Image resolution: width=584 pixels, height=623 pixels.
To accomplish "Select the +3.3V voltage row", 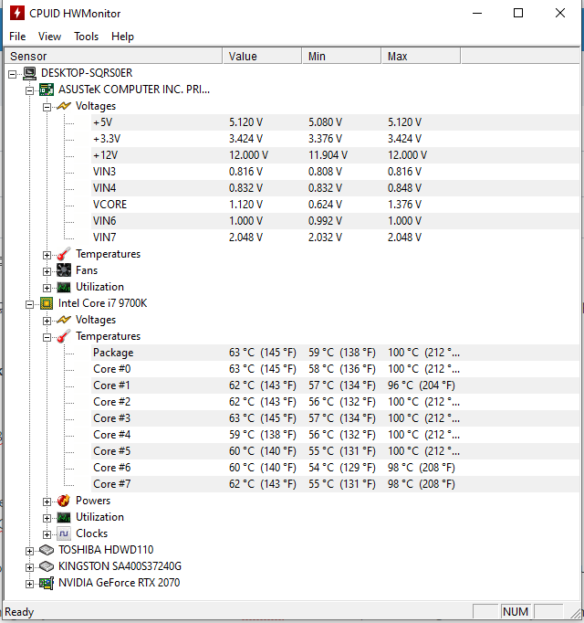I will 335,139.
